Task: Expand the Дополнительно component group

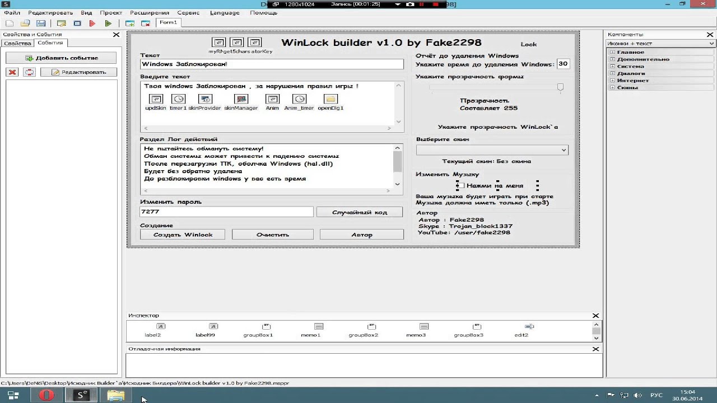Action: click(612, 59)
